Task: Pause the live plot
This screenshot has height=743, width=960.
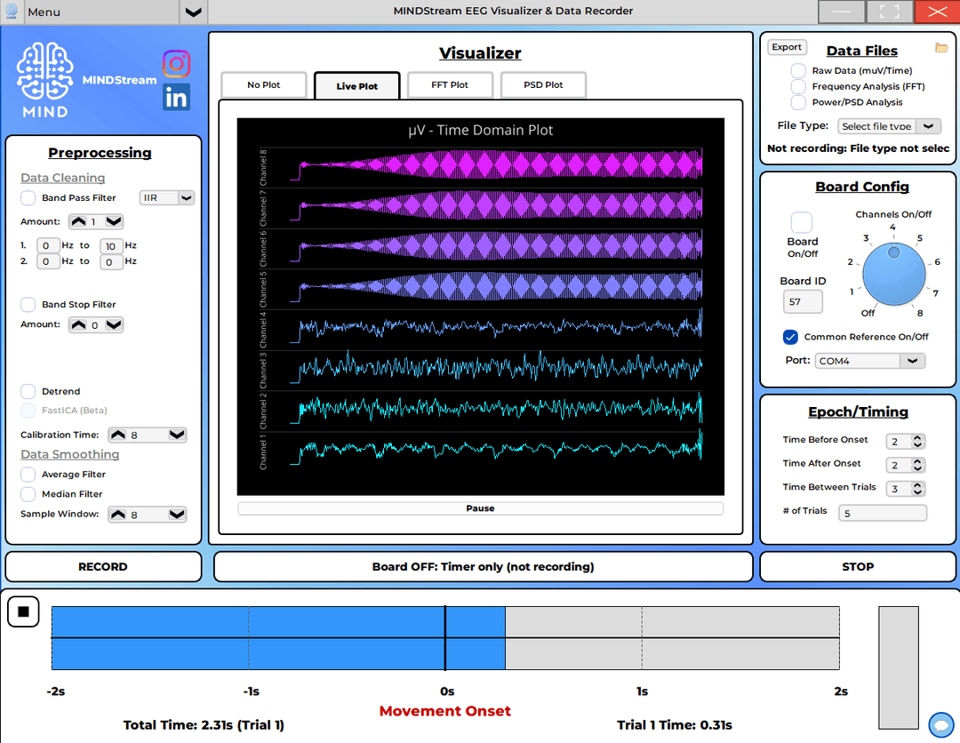Action: click(480, 508)
